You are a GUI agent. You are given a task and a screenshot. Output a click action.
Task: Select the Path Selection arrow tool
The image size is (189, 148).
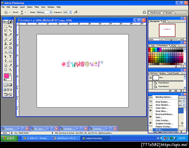coord(6,56)
